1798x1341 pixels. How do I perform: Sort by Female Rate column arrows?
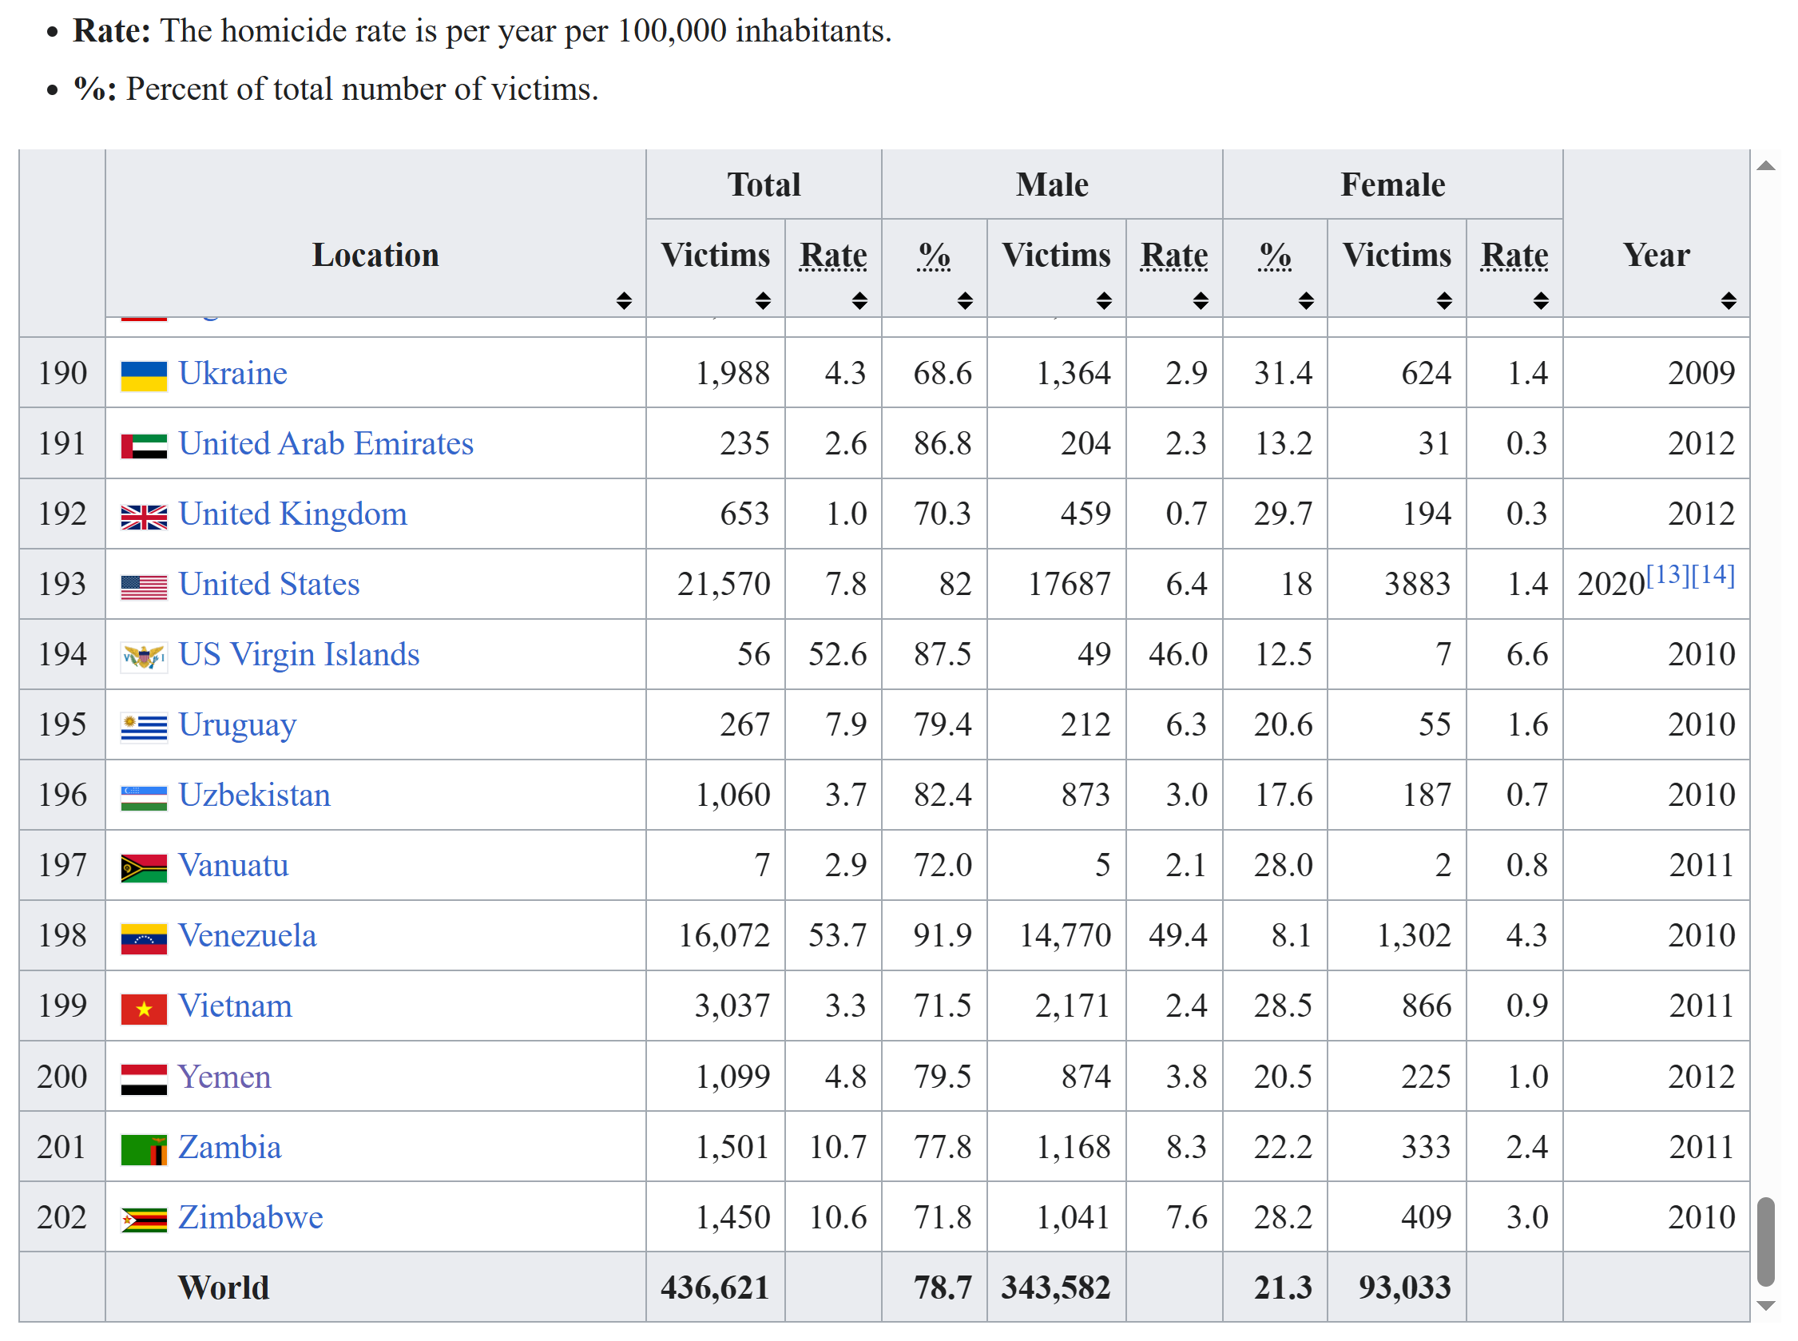[1541, 301]
